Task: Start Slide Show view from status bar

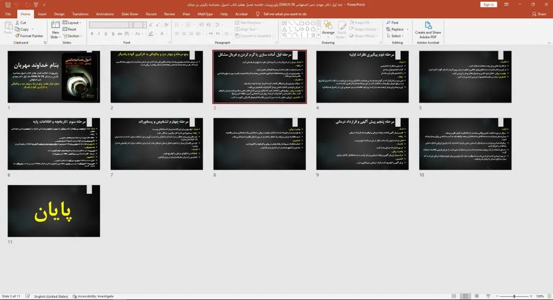Action: point(488,296)
